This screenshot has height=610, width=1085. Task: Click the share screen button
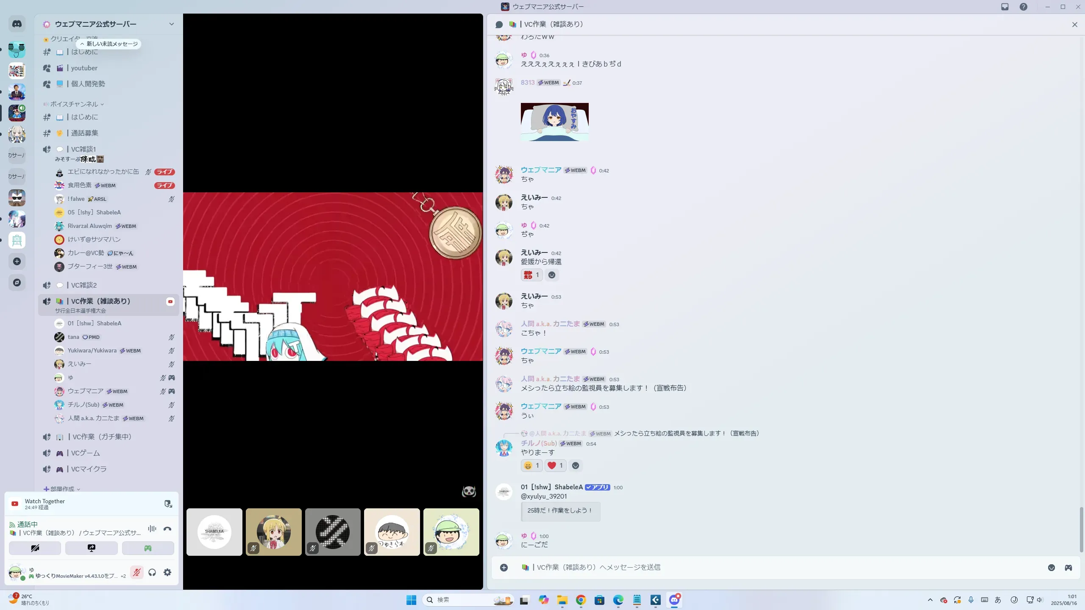click(x=91, y=548)
